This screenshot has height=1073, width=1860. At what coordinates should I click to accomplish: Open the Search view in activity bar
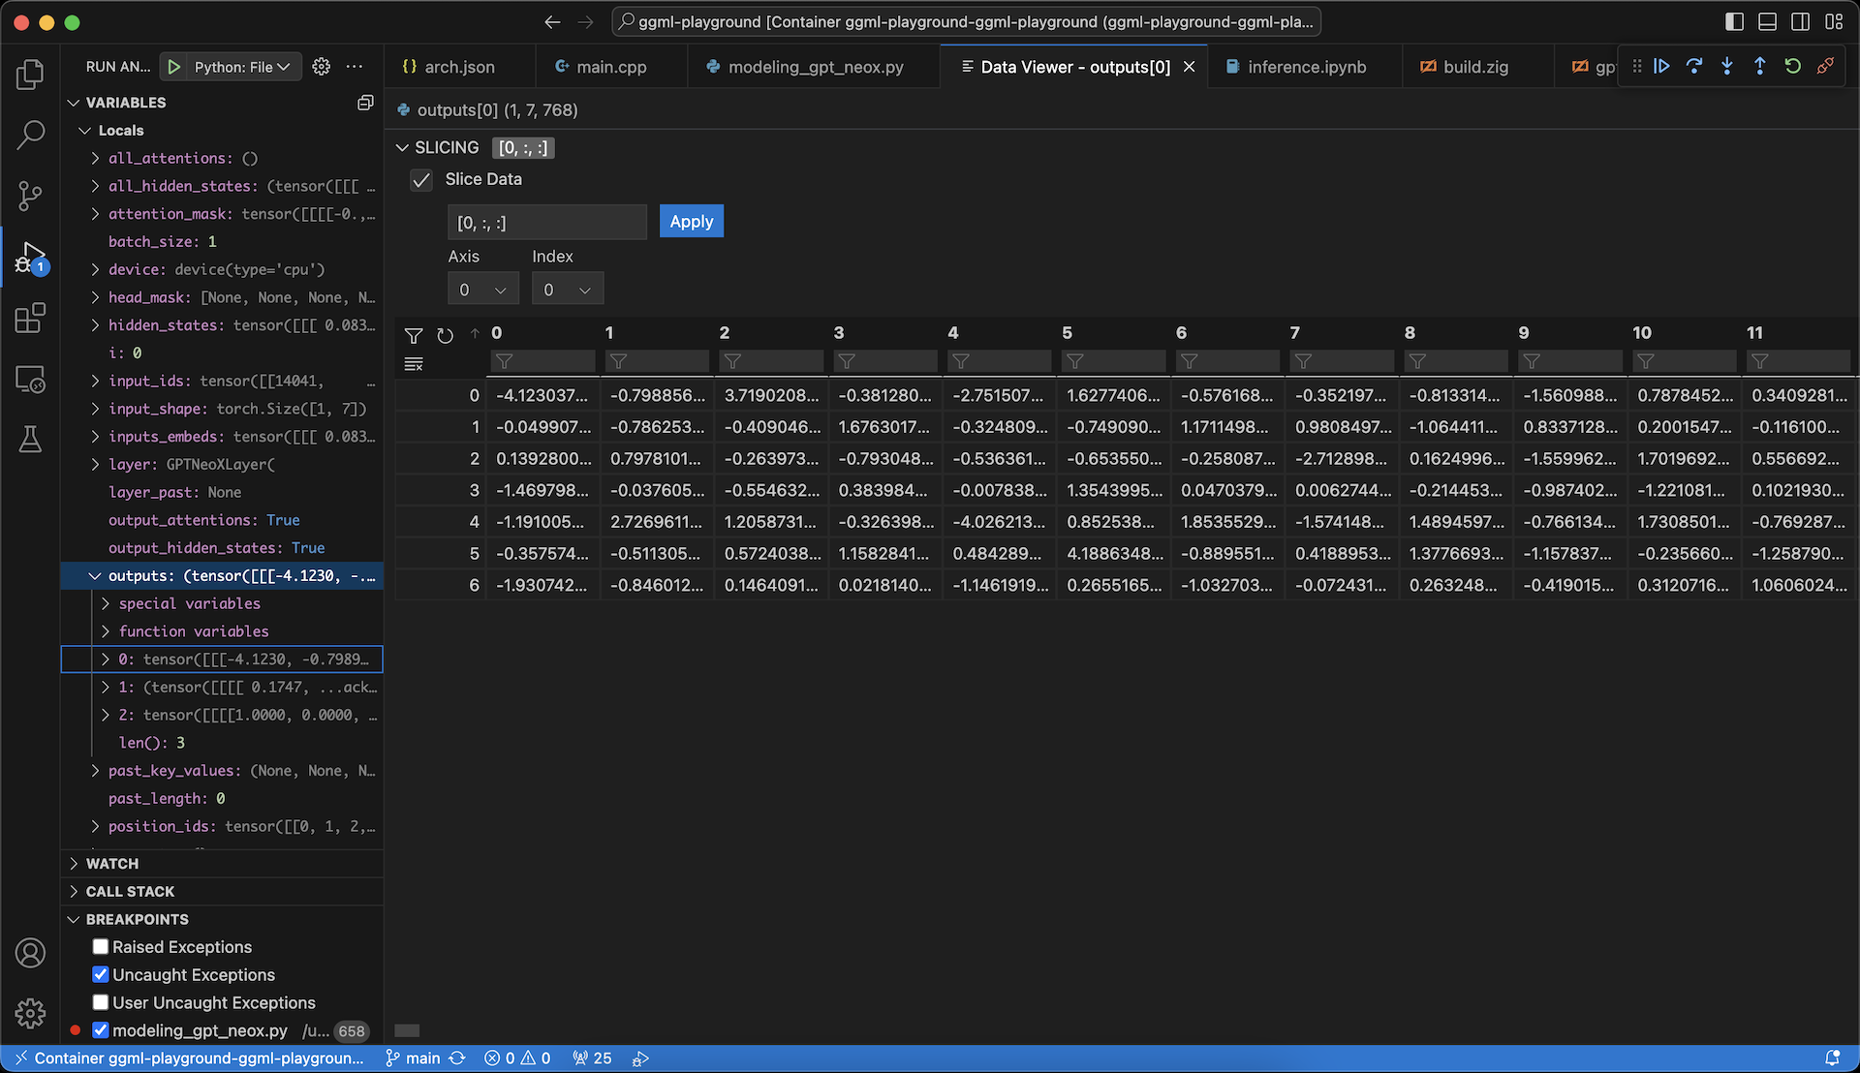[x=30, y=135]
